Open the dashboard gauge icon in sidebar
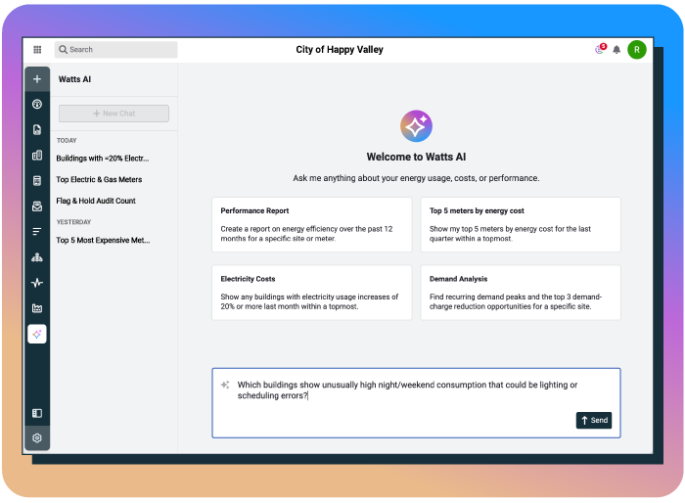Viewport: 685px width, 503px height. 37,104
